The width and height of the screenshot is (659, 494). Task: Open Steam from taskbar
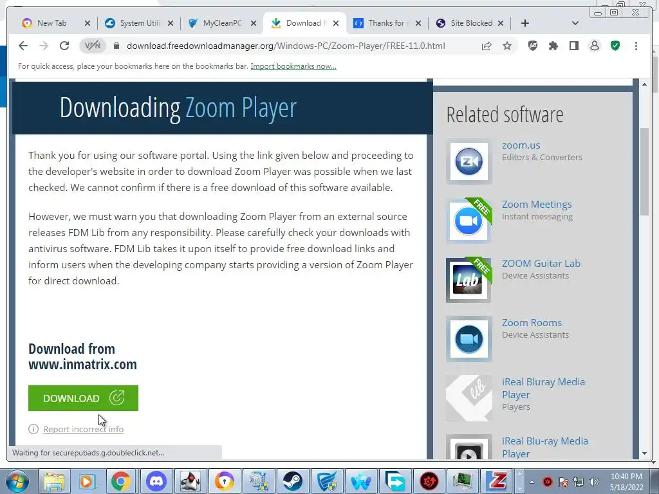pyautogui.click(x=292, y=481)
